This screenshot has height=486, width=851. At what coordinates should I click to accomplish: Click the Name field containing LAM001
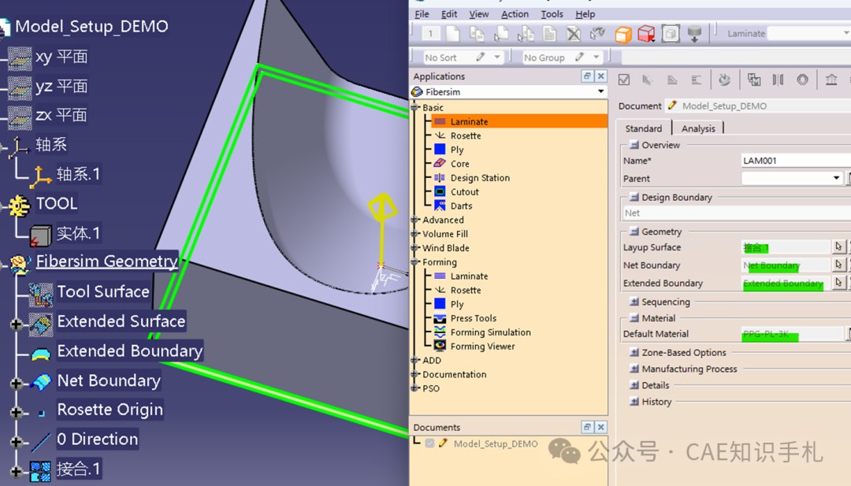(796, 161)
